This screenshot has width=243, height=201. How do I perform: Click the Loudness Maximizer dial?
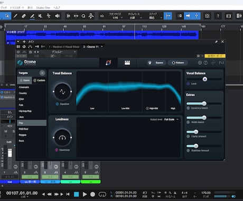coord(62,138)
